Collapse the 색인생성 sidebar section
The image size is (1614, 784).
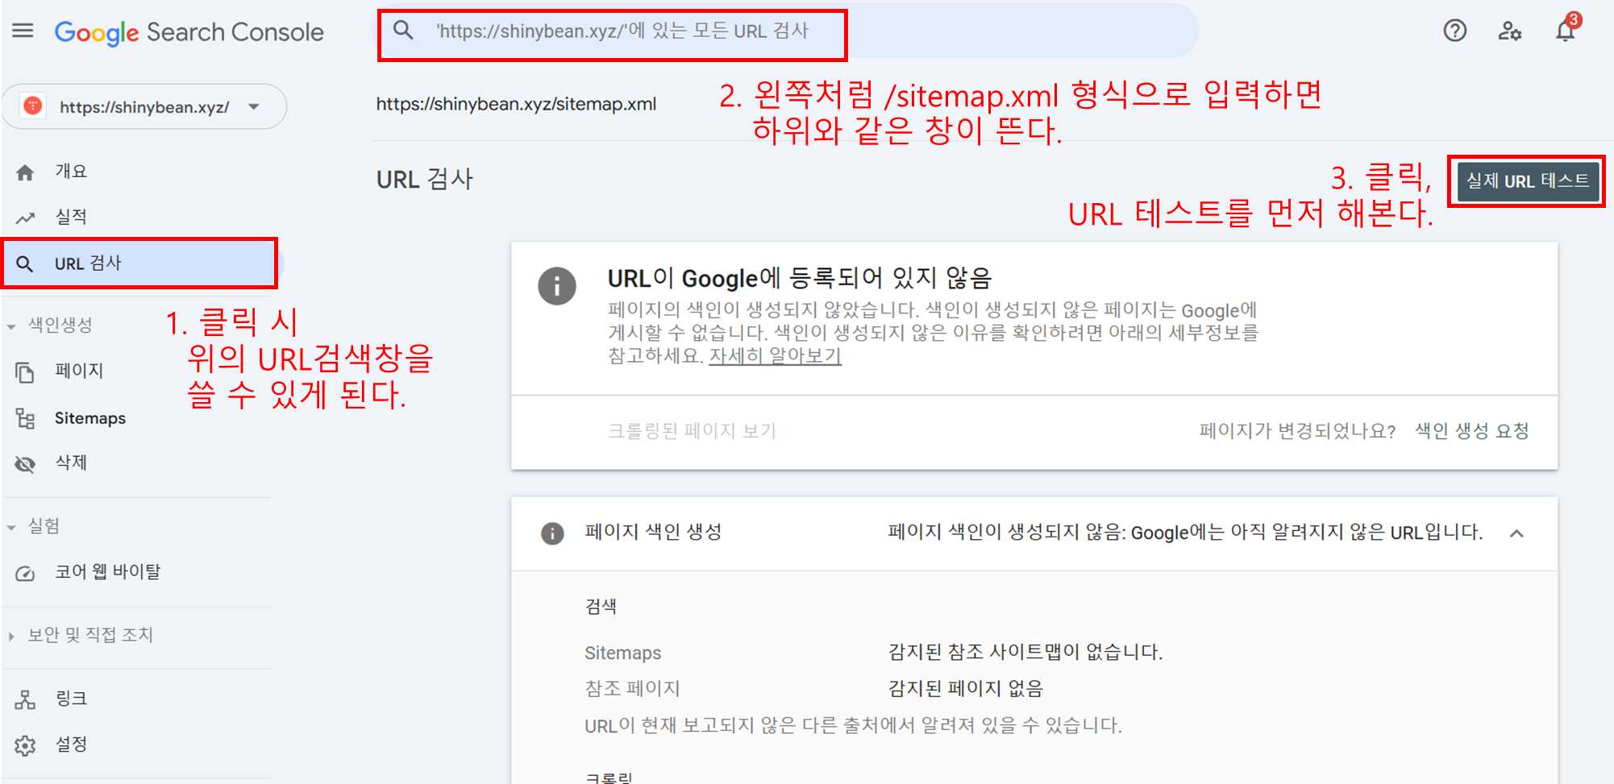click(11, 326)
